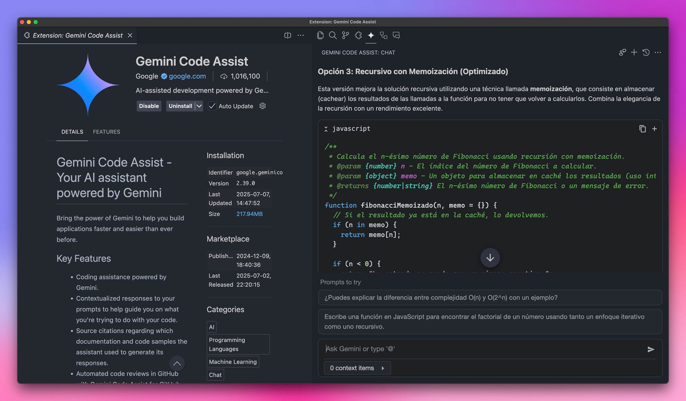Open the chat bubbles icon in top bar
Viewport: 686px width, 401px height.
point(396,35)
